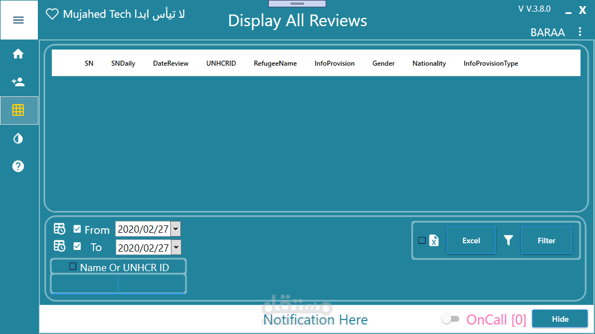Click the theme contrast droplet icon
595x334 pixels.
[18, 138]
